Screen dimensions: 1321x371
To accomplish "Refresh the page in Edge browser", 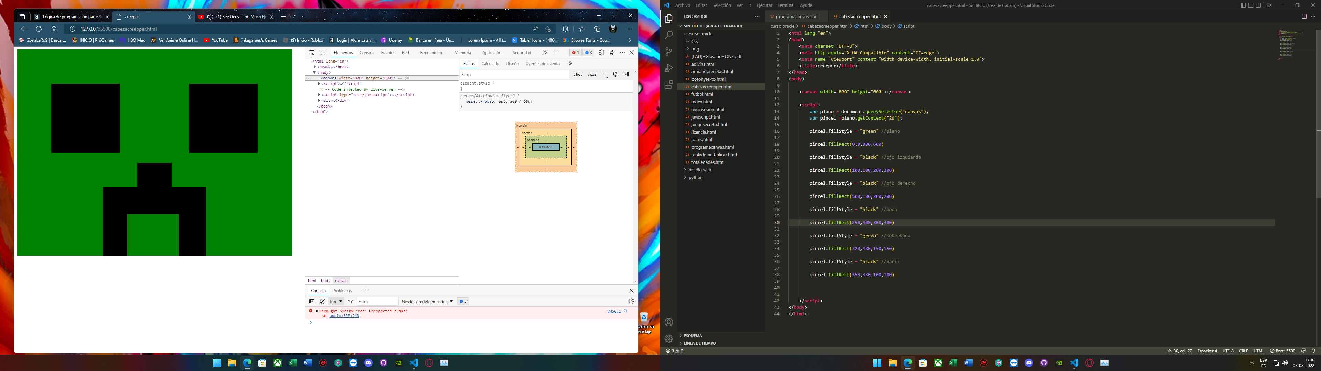I will tap(39, 29).
